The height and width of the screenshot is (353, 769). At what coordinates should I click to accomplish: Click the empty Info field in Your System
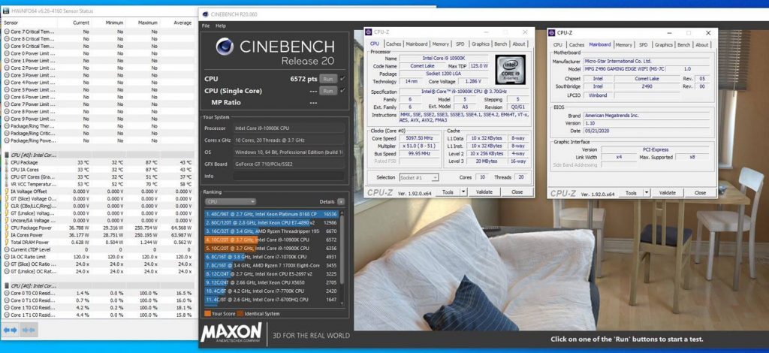(x=289, y=176)
